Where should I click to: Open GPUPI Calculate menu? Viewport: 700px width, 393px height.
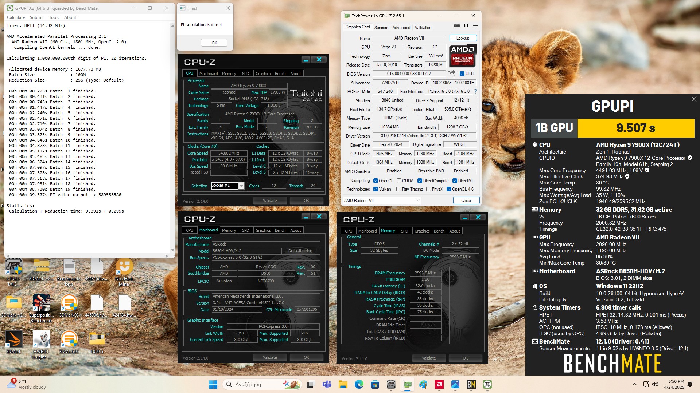[16, 17]
